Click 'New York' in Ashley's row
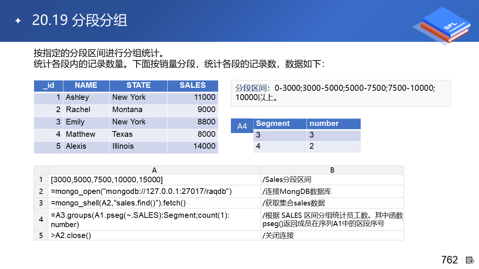This screenshot has height=269, width=479. click(x=138, y=98)
